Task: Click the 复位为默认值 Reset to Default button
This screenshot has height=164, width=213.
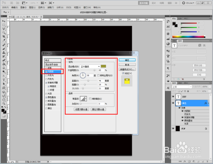Action: coord(98,109)
